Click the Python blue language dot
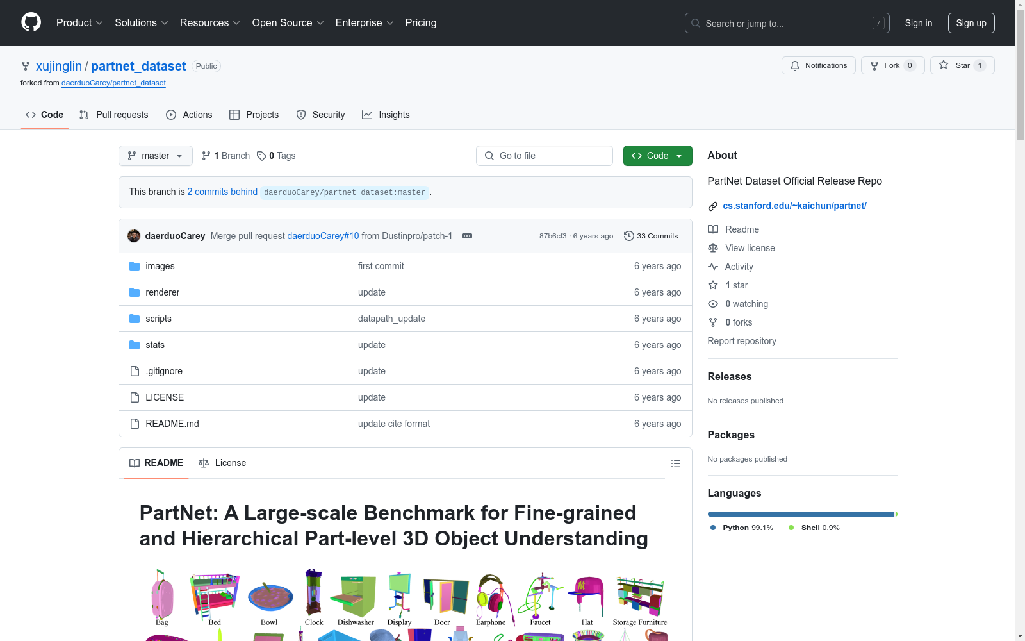 click(713, 528)
